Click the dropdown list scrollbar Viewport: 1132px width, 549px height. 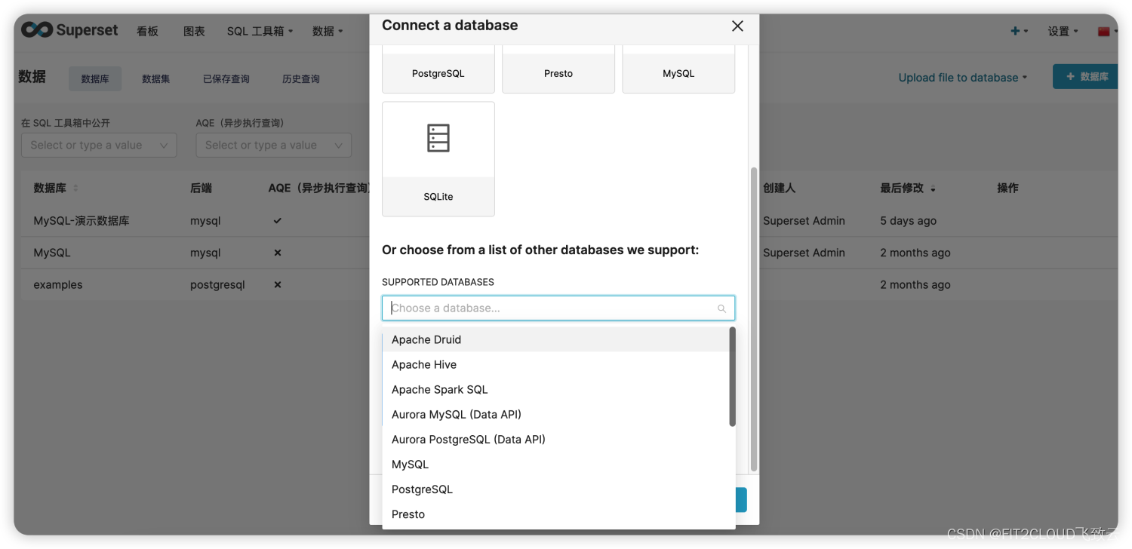[x=732, y=376]
